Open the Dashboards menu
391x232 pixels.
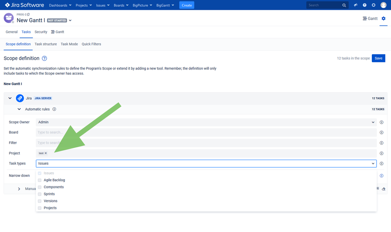(60, 5)
